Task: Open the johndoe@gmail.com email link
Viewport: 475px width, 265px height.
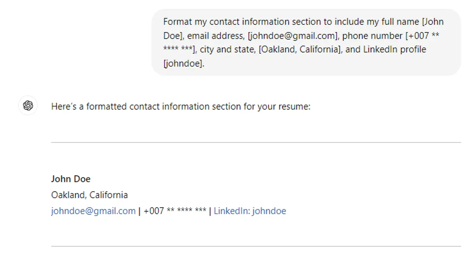Action: [x=93, y=211]
